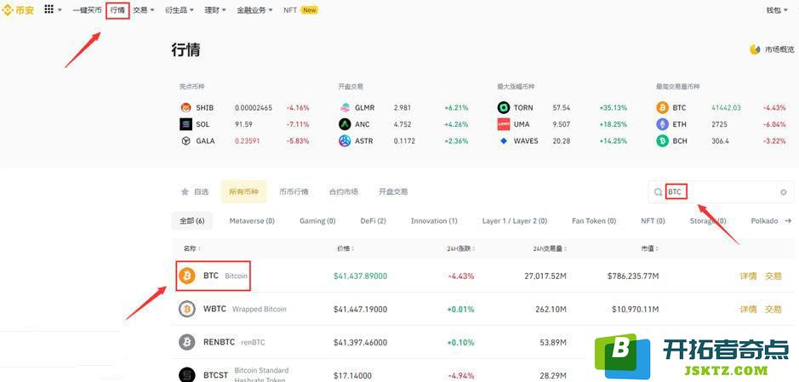
Task: Expand the apps grid dropdown arrow
Action: (60, 9)
